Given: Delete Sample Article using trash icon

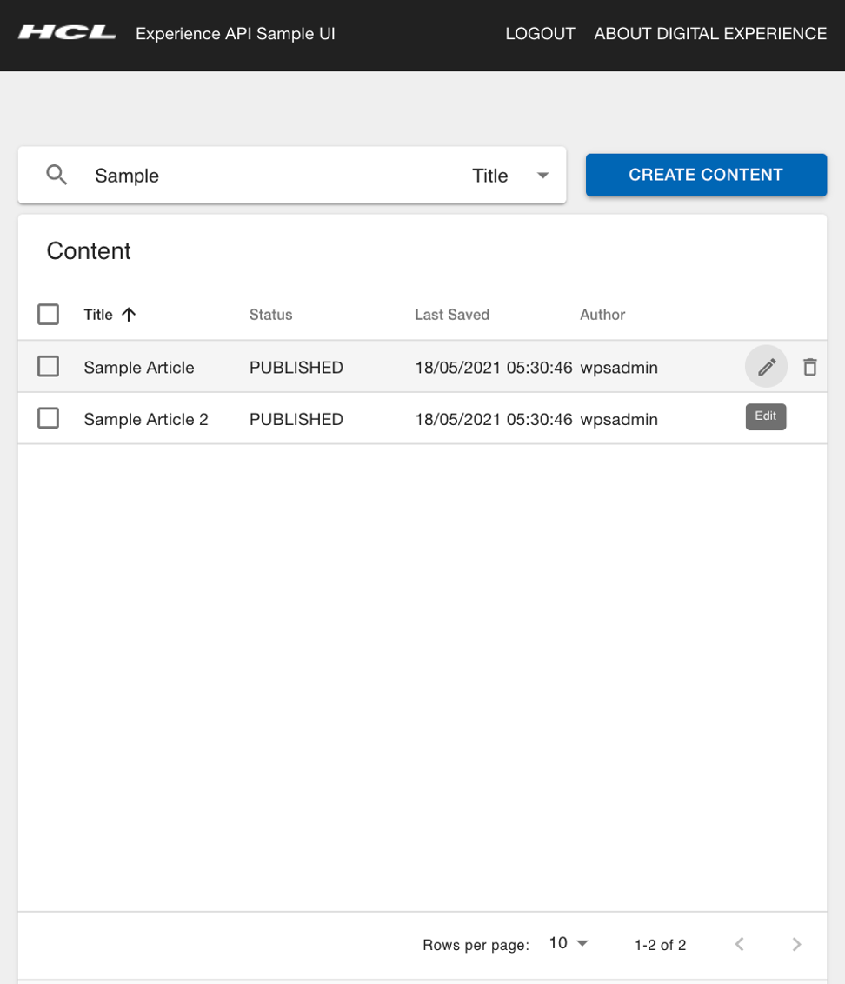Looking at the screenshot, I should tap(809, 367).
